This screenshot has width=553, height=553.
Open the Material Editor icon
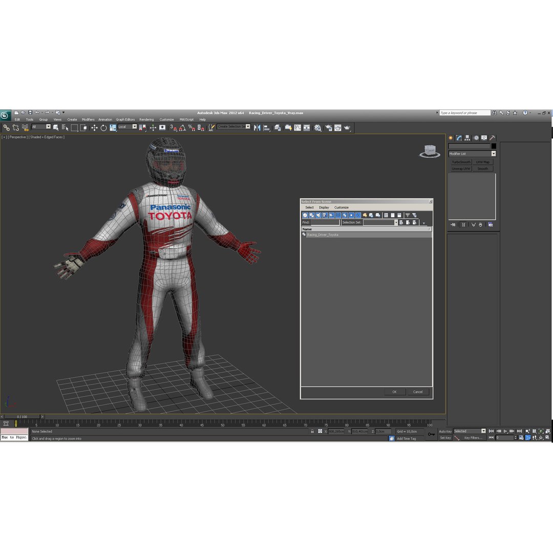point(318,127)
